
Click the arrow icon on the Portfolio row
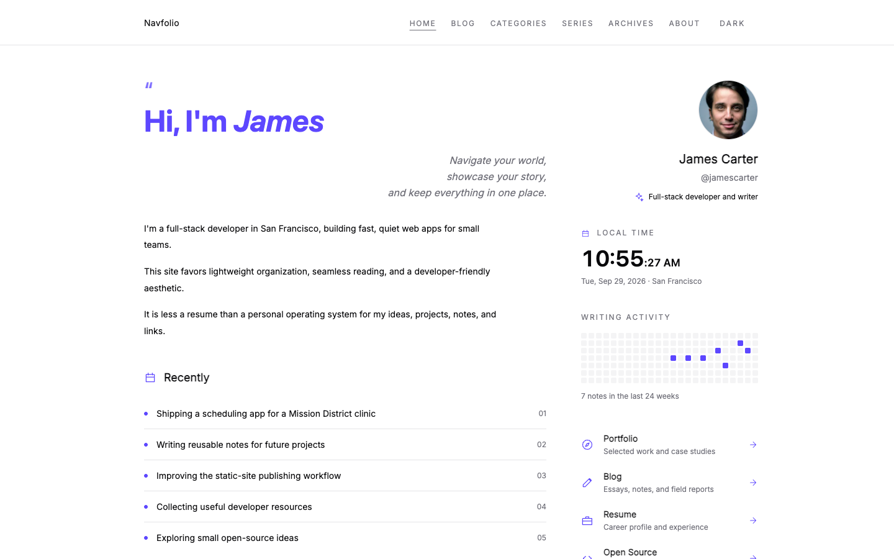pos(753,445)
